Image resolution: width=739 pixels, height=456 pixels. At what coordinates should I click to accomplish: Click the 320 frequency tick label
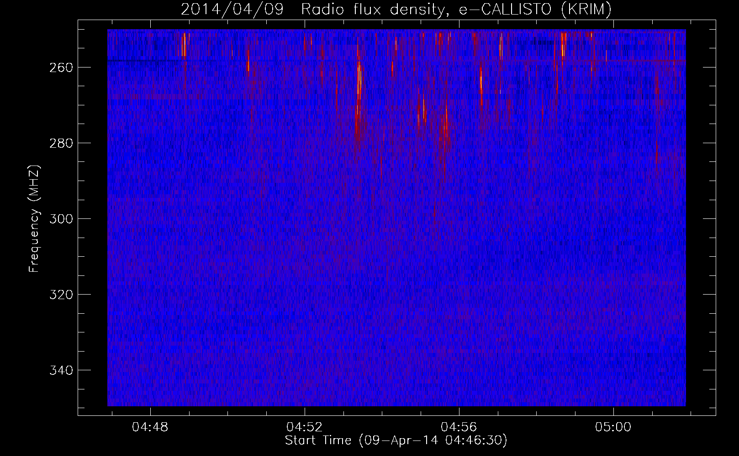tap(60, 295)
